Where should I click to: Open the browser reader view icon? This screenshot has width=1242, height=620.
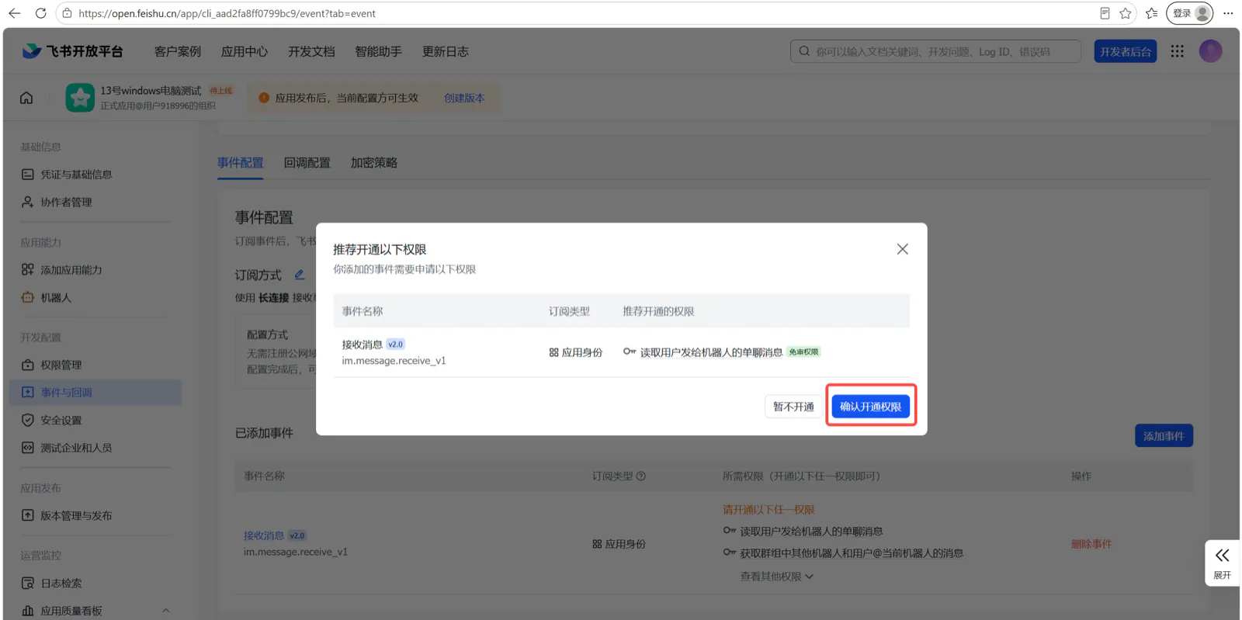tap(1105, 13)
